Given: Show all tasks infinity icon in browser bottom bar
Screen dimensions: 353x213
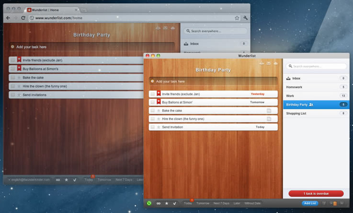Looking at the screenshot, I should tap(58, 179).
